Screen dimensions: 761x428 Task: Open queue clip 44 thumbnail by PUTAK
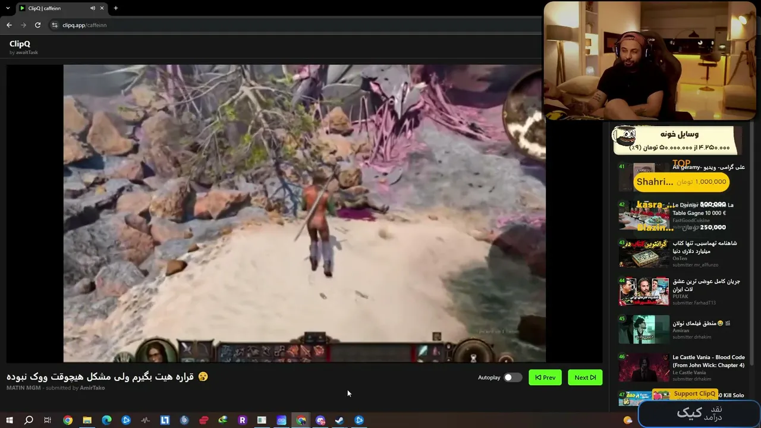click(644, 291)
